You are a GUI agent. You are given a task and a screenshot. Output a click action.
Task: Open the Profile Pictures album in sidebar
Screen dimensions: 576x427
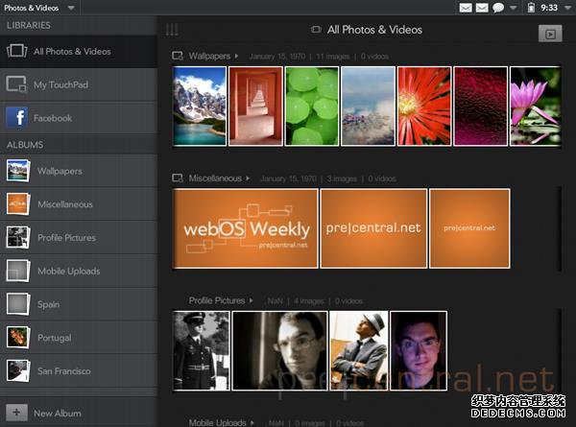click(x=79, y=238)
